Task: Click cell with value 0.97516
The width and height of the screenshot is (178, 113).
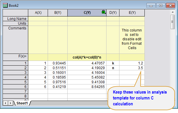Action: pos(58,82)
